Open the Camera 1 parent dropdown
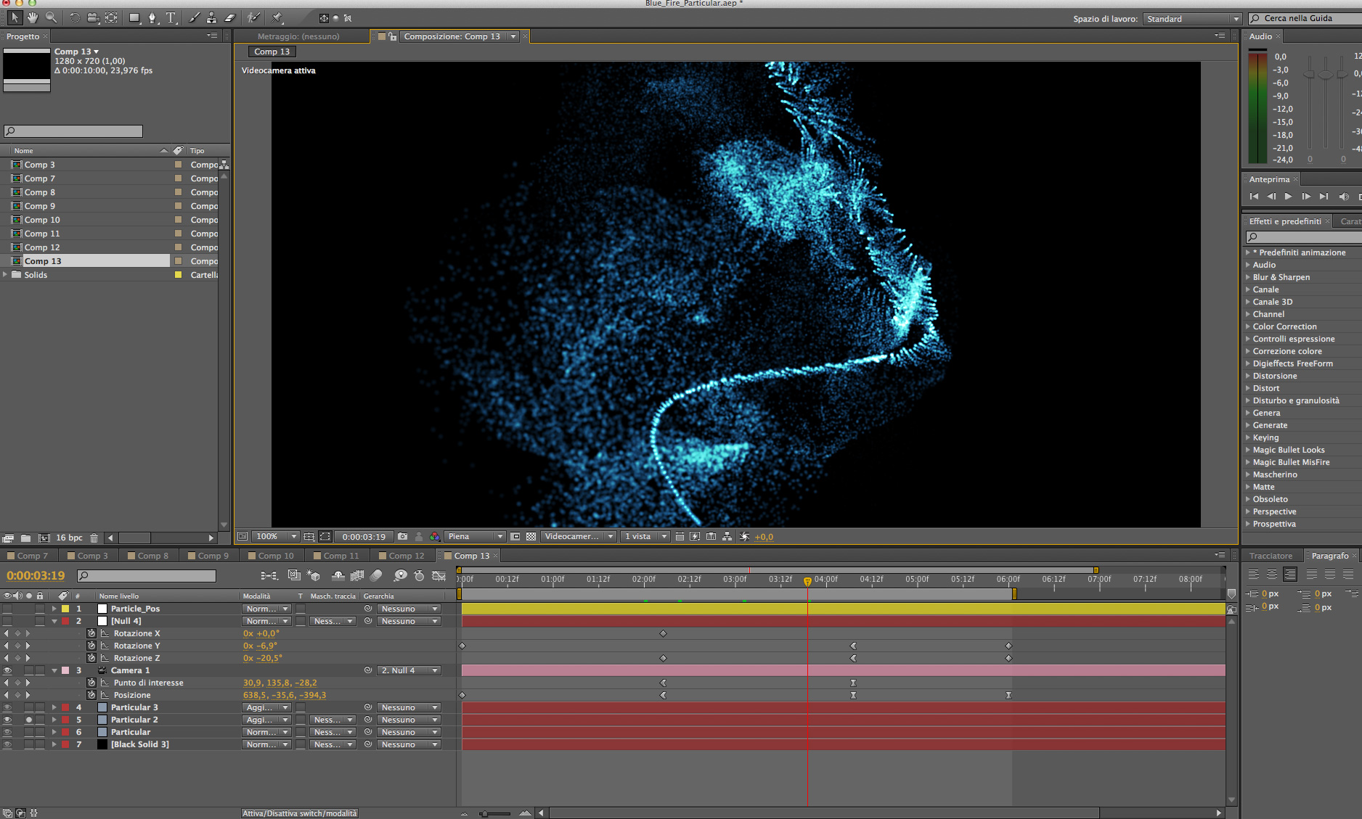Image resolution: width=1362 pixels, height=819 pixels. click(409, 670)
